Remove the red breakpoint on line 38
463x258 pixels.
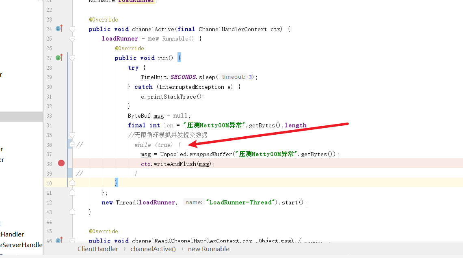tap(61, 163)
